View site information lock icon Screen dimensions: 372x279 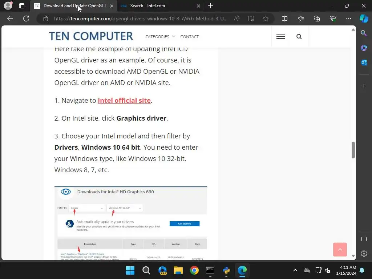point(46,19)
